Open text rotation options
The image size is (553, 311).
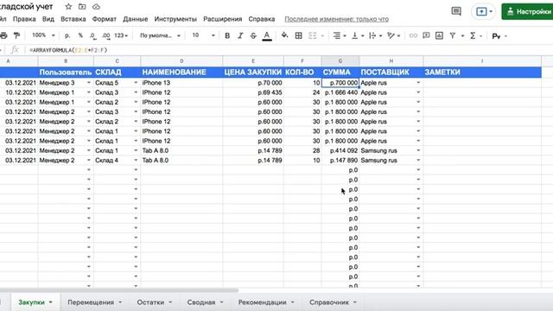394,35
